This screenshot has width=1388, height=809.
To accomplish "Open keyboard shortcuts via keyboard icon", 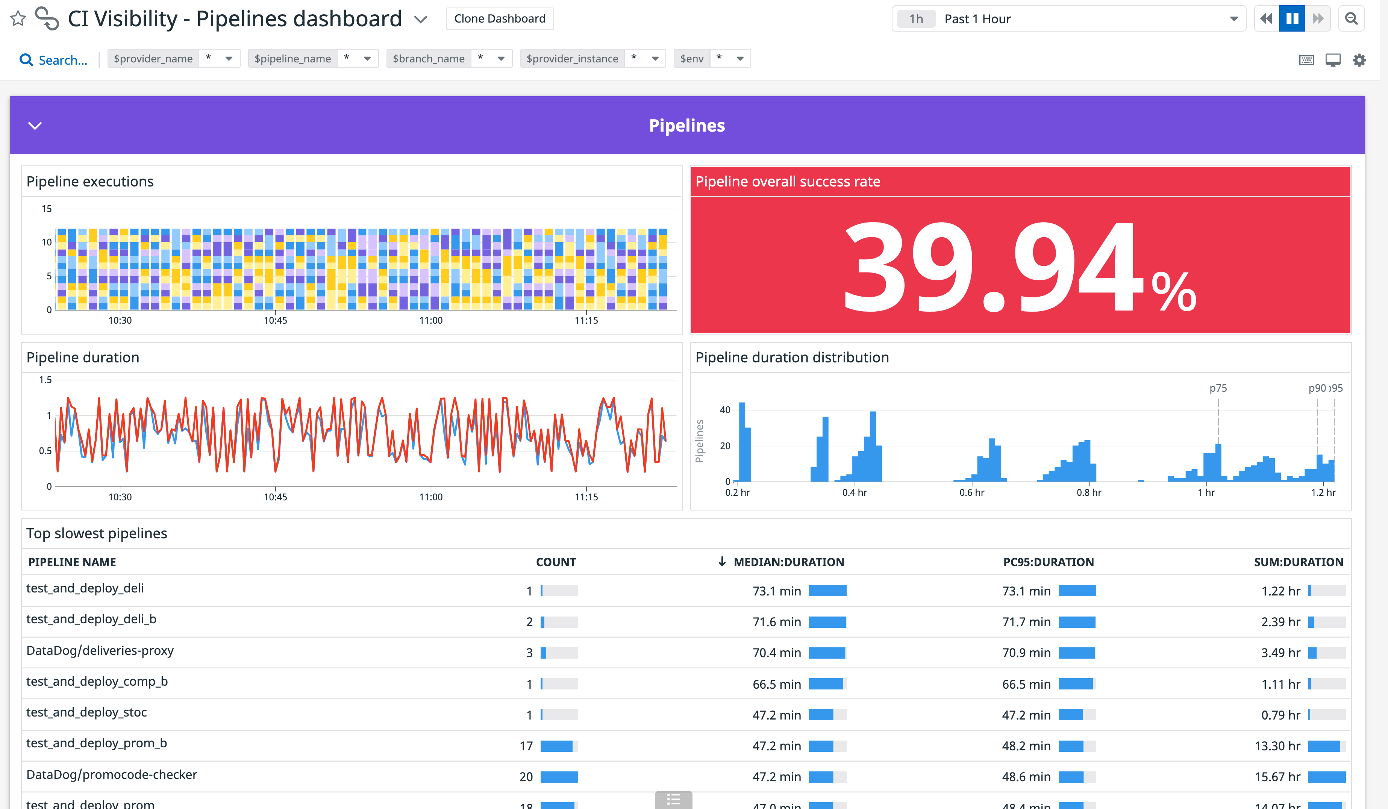I will tap(1307, 59).
